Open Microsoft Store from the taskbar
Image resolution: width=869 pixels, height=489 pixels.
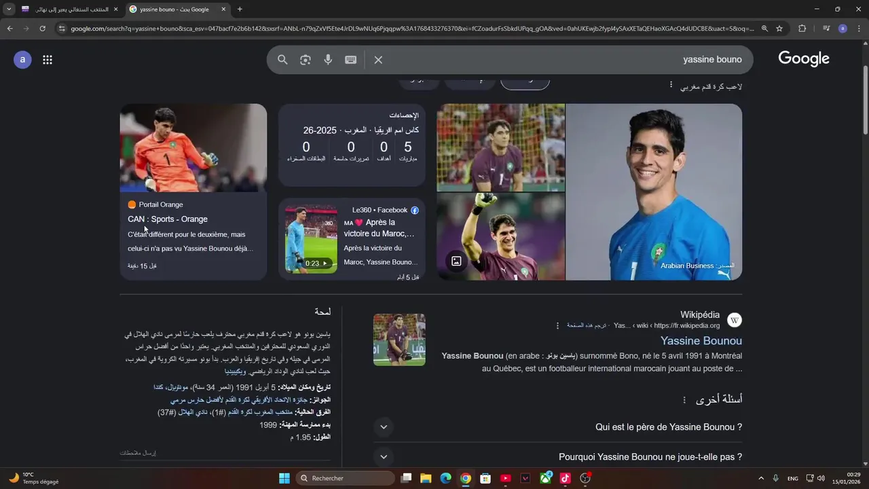pos(485,478)
